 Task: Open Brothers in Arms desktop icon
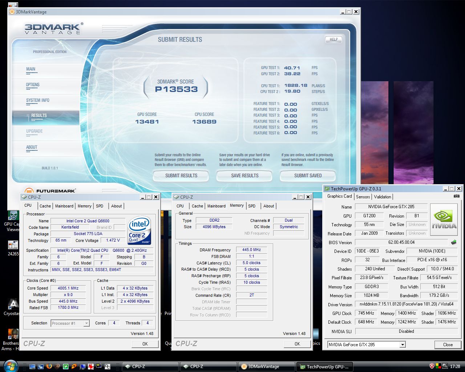pos(11,340)
